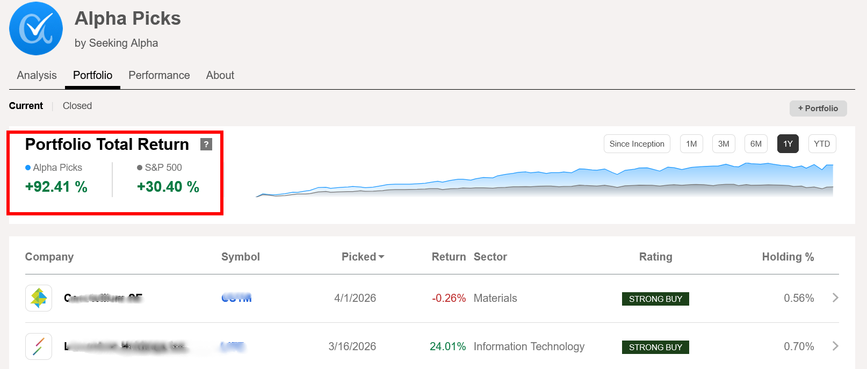This screenshot has height=369, width=867.
Task: Sort by the Picked column arrow
Action: [381, 257]
